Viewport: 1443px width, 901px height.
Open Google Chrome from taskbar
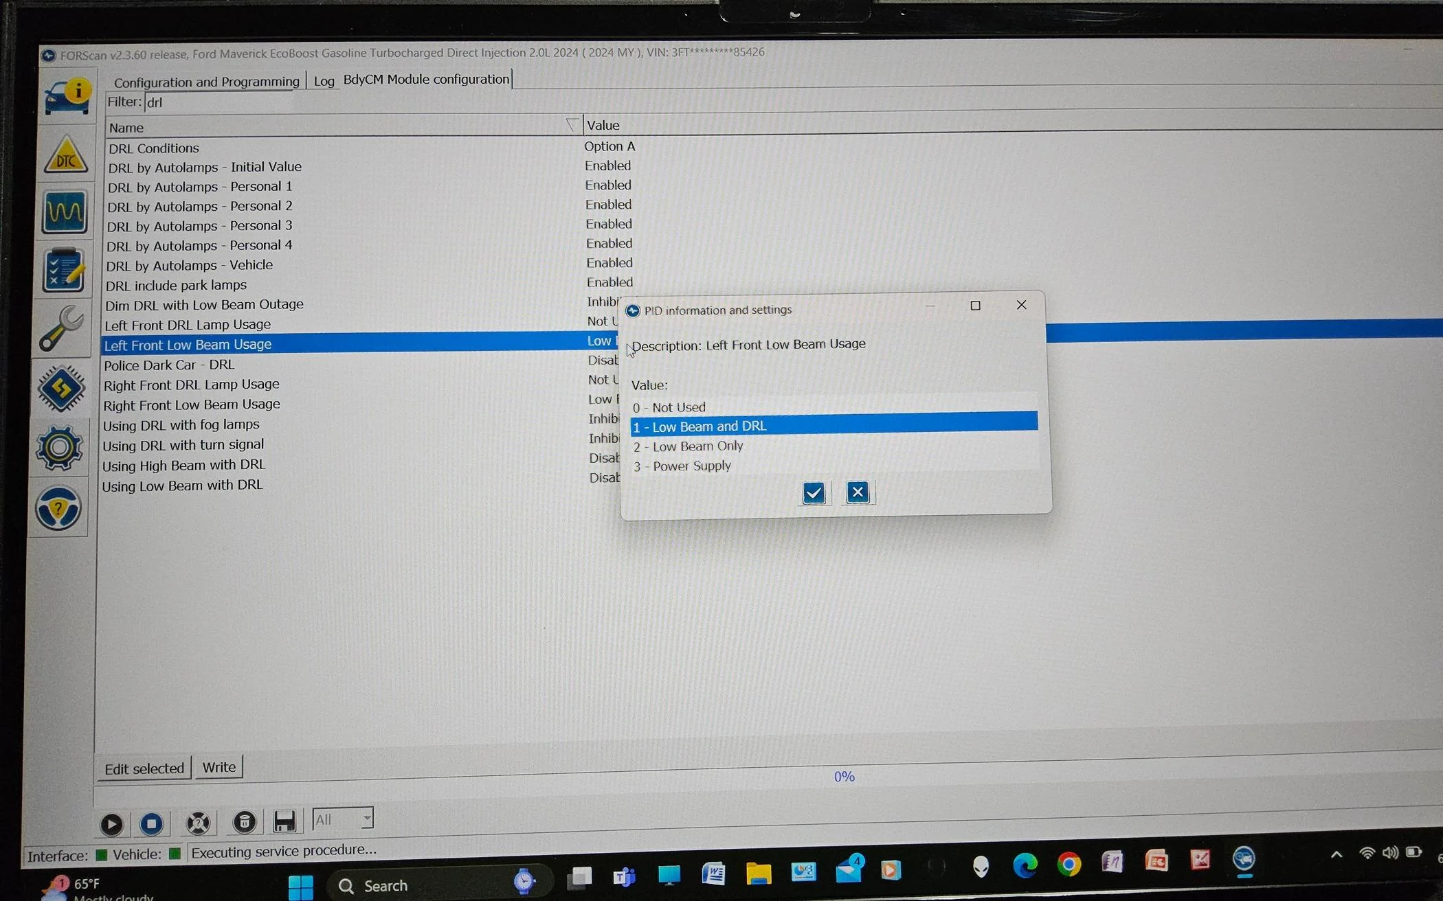coord(1069,864)
